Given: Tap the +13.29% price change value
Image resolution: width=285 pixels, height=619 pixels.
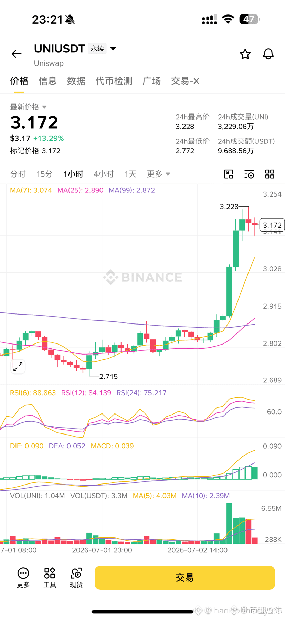Looking at the screenshot, I should tap(49, 138).
